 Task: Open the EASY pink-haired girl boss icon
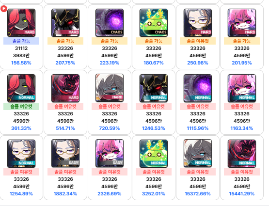(x=110, y=154)
